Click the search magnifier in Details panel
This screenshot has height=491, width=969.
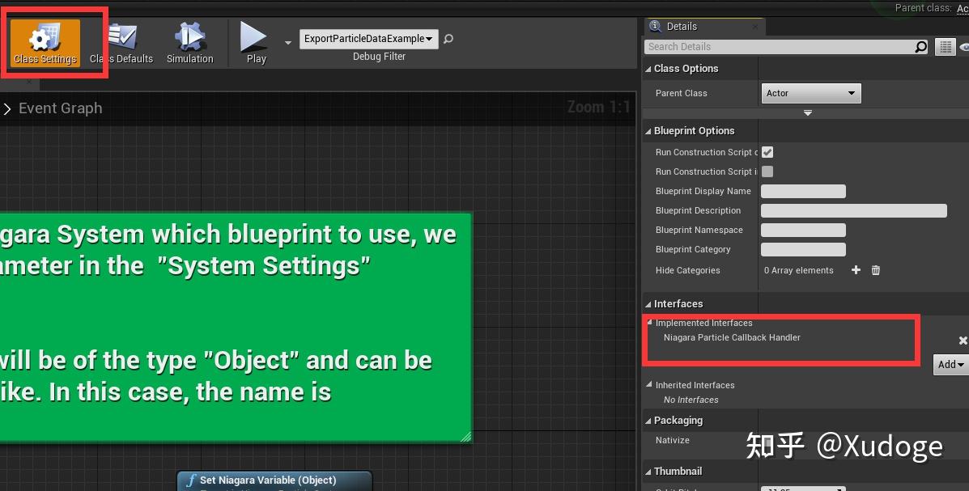(921, 46)
